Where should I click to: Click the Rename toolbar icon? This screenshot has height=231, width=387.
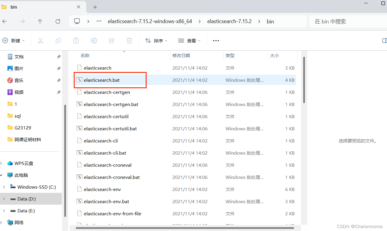94,41
